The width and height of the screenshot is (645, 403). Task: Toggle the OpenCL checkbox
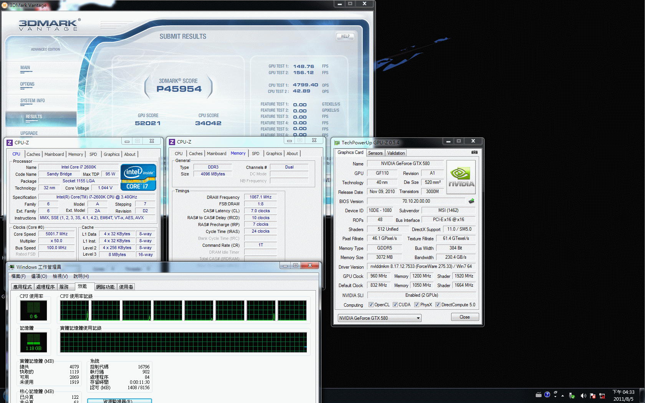[371, 305]
